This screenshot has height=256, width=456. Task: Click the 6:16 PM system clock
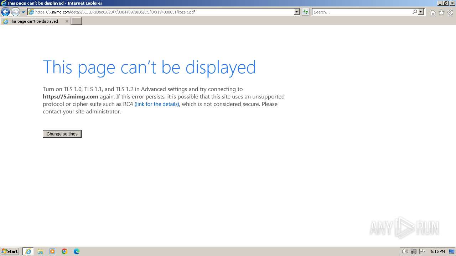[x=437, y=251]
